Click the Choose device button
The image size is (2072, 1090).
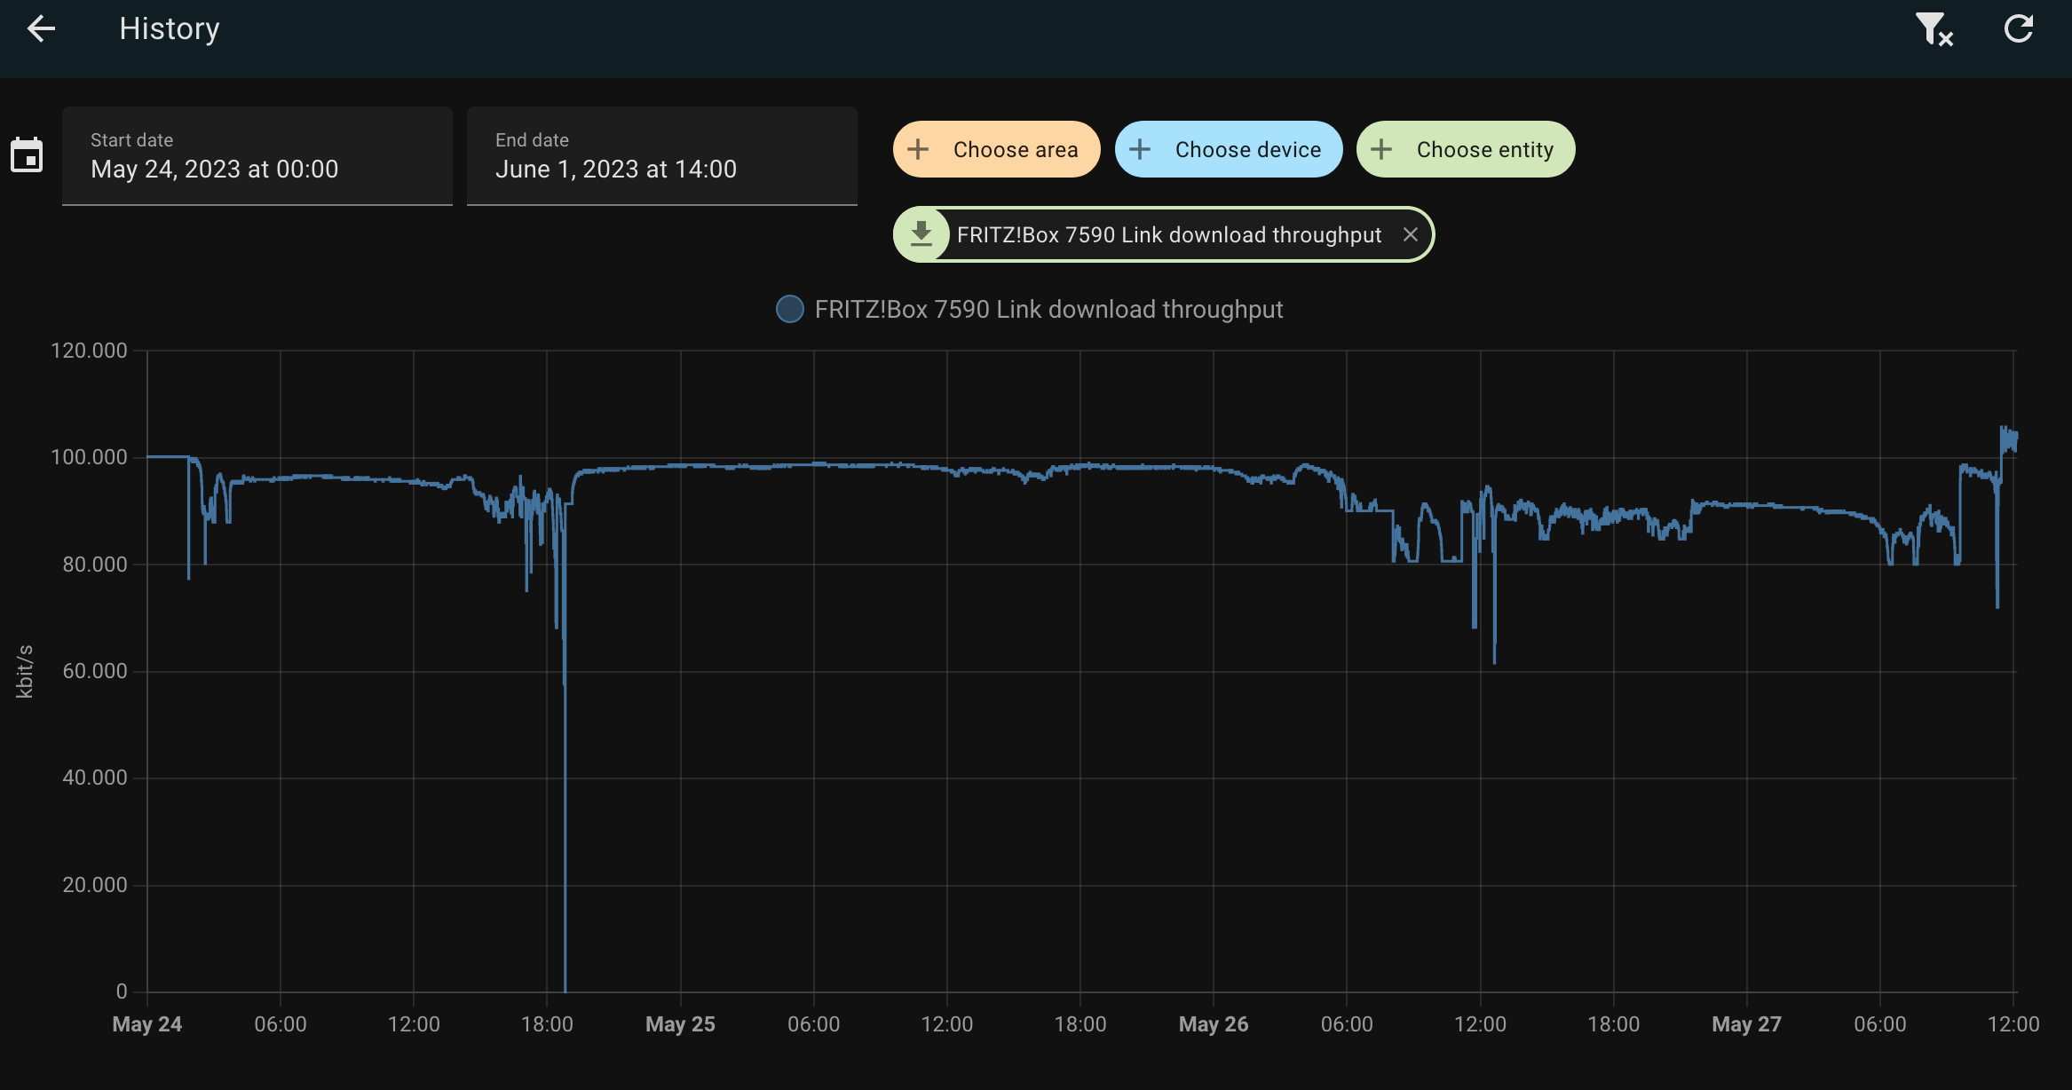pos(1229,148)
